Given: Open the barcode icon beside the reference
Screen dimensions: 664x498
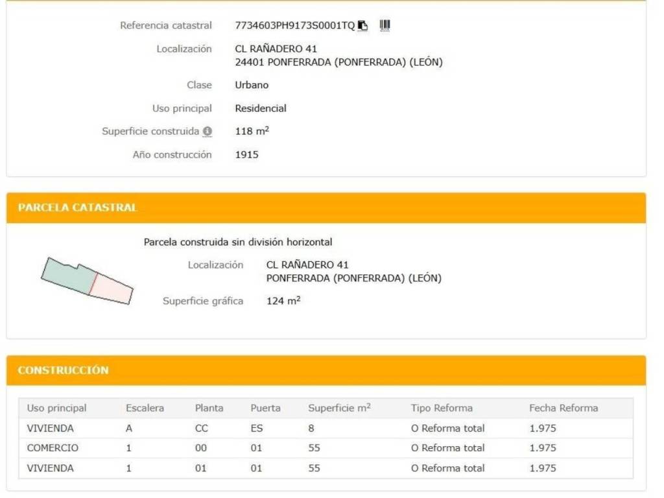Looking at the screenshot, I should pos(385,25).
